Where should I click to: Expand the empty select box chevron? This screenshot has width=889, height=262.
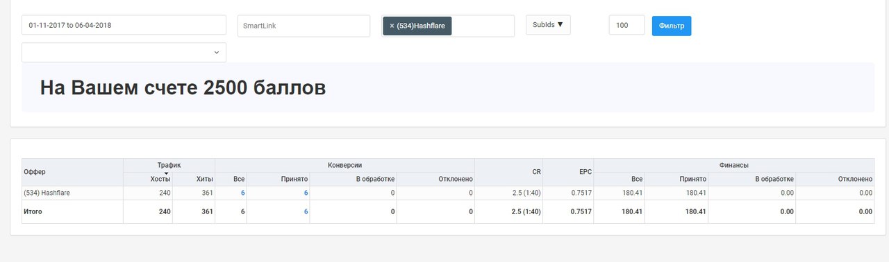[x=216, y=53]
